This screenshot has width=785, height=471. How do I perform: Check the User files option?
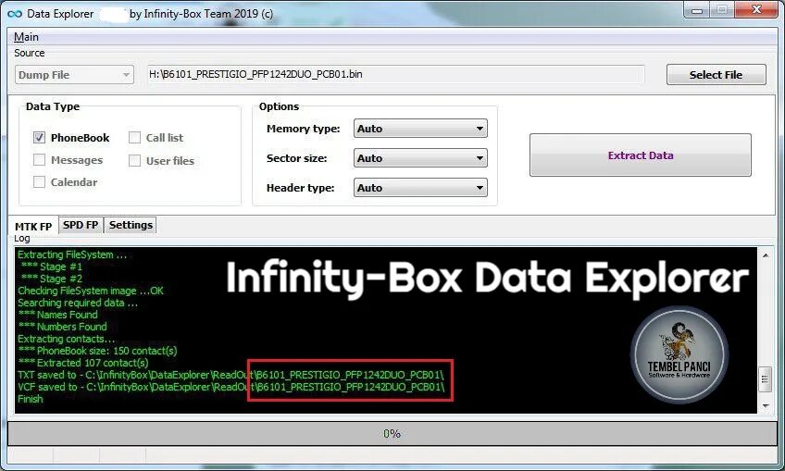134,160
